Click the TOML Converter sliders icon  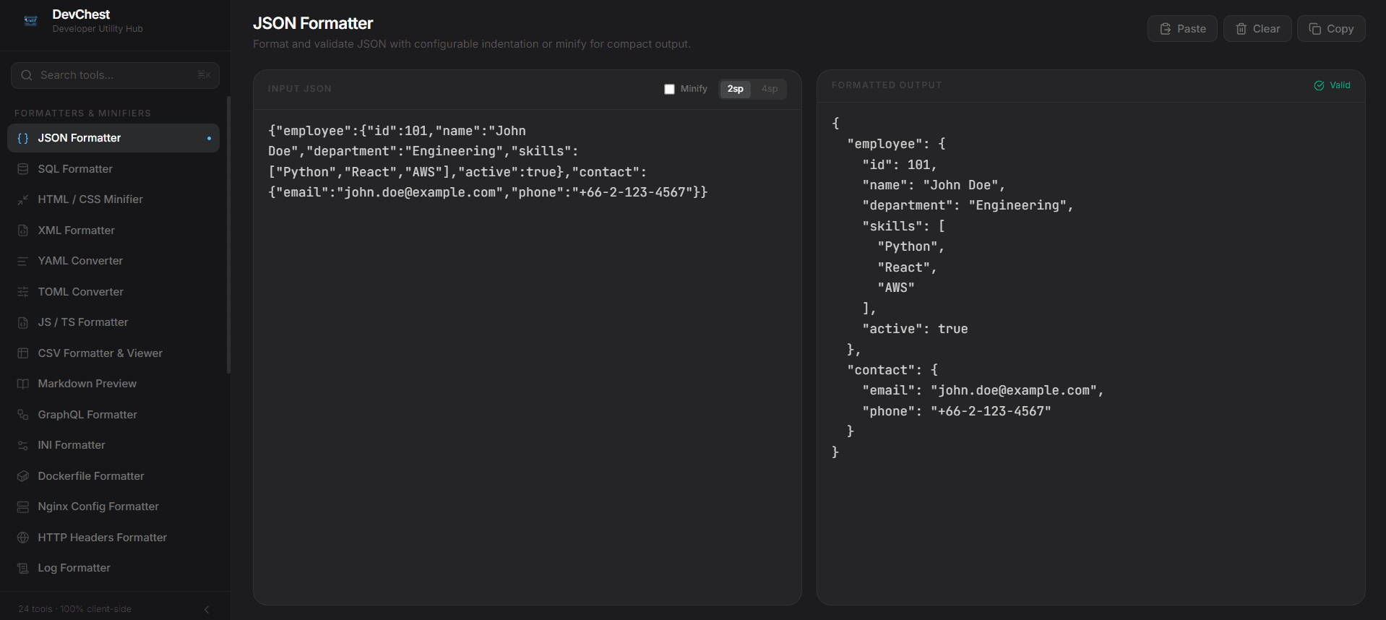click(x=23, y=292)
